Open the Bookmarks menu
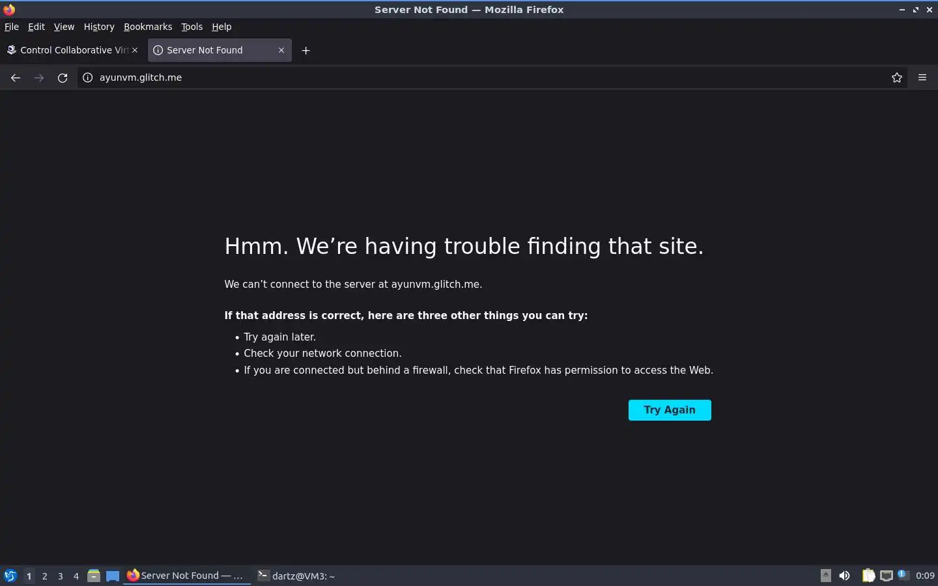This screenshot has width=938, height=586. point(148,27)
